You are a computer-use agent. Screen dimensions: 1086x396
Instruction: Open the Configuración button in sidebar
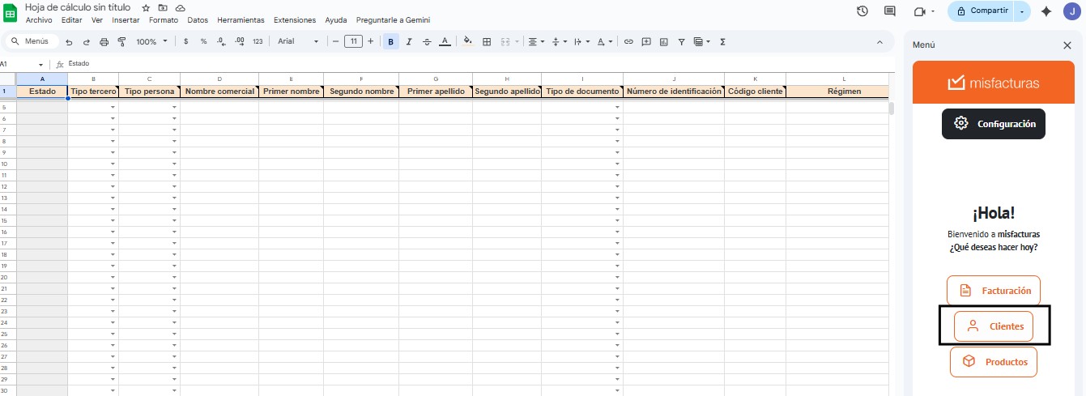coord(994,124)
